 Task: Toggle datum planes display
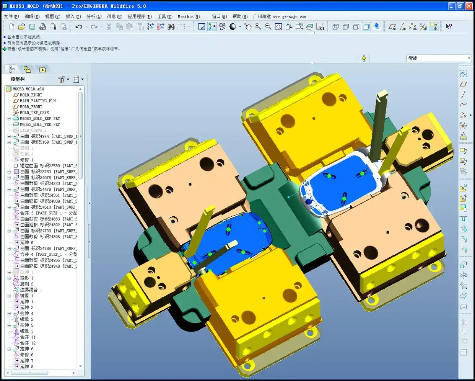392,26
